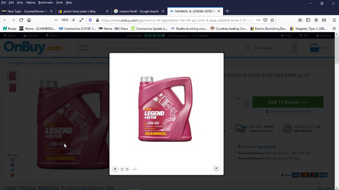Screen dimensions: 339x190
Task: View site security via the padlock icon
Action: click(98, 20)
